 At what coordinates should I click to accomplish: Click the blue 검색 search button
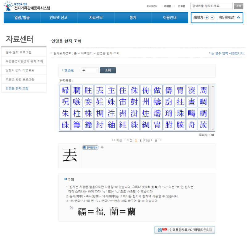click(238, 6)
